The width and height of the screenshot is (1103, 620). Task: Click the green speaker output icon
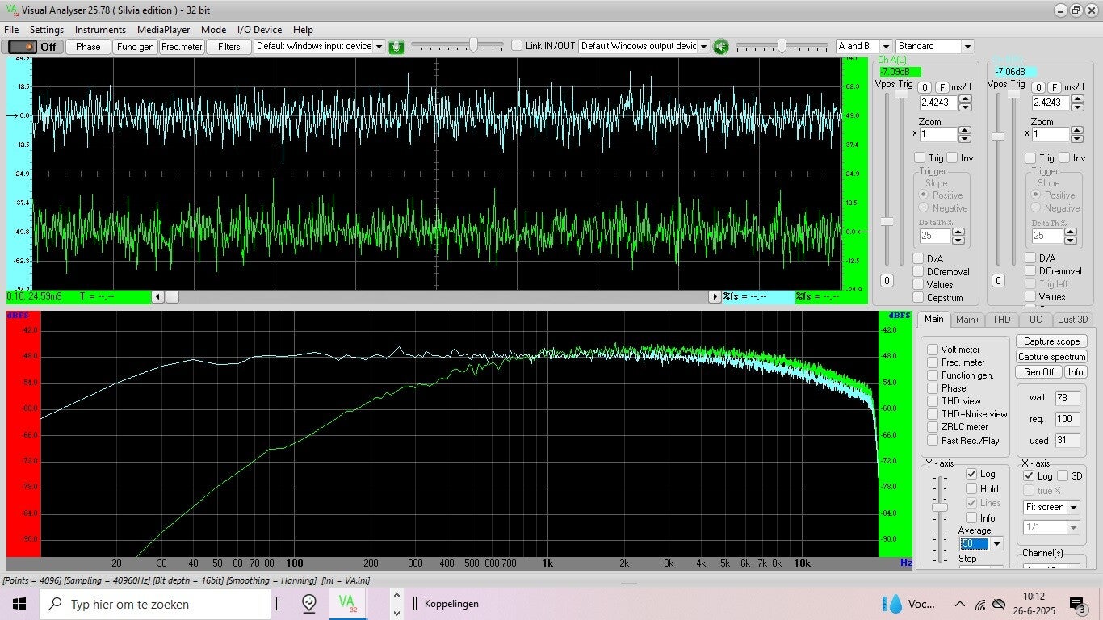pos(720,47)
